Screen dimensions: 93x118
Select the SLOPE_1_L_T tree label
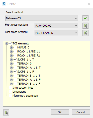[26, 60]
